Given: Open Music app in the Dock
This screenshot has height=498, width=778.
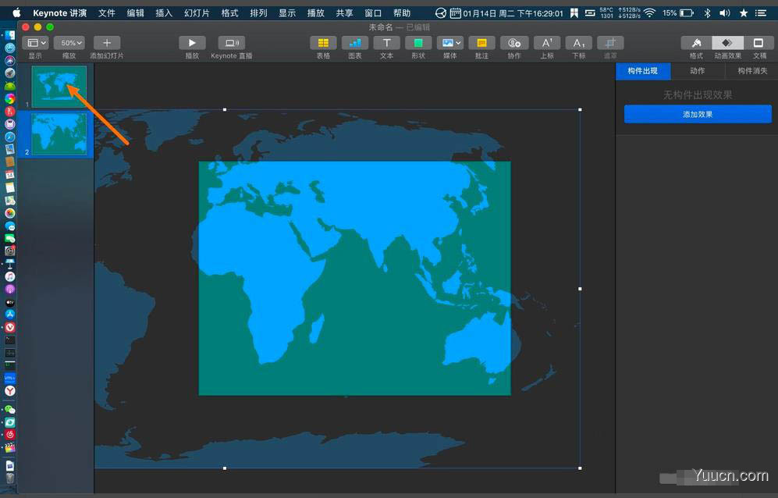Looking at the screenshot, I should tap(10, 276).
